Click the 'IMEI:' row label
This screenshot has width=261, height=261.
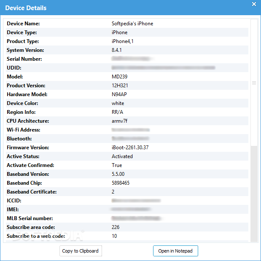[13, 210]
